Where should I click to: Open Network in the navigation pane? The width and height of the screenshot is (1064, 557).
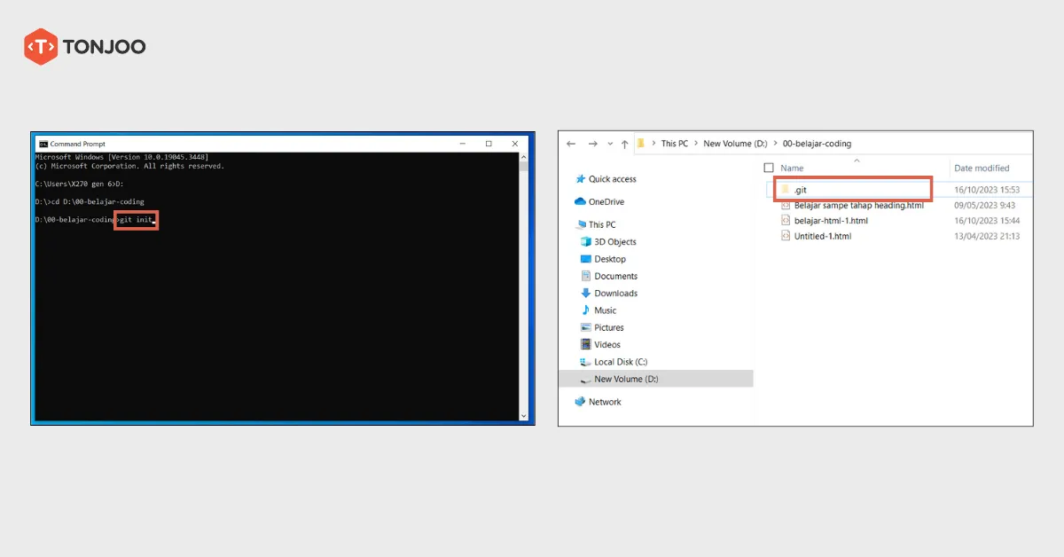(604, 402)
